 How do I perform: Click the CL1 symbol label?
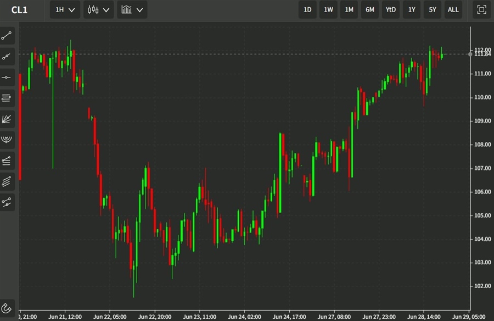[x=20, y=10]
